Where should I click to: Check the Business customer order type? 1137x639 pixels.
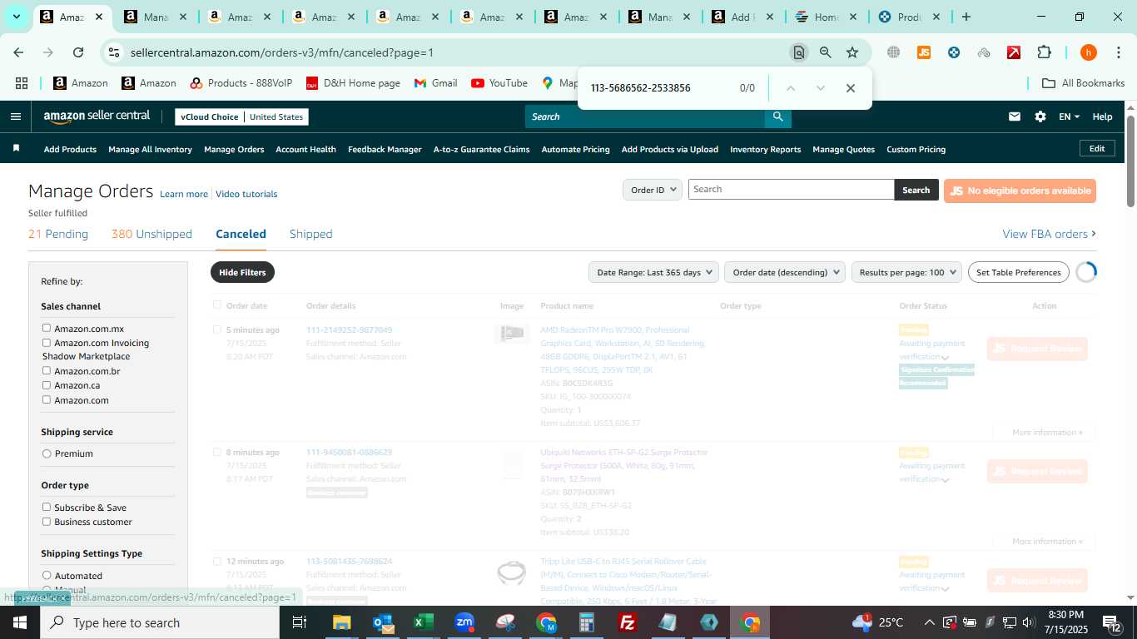(47, 522)
